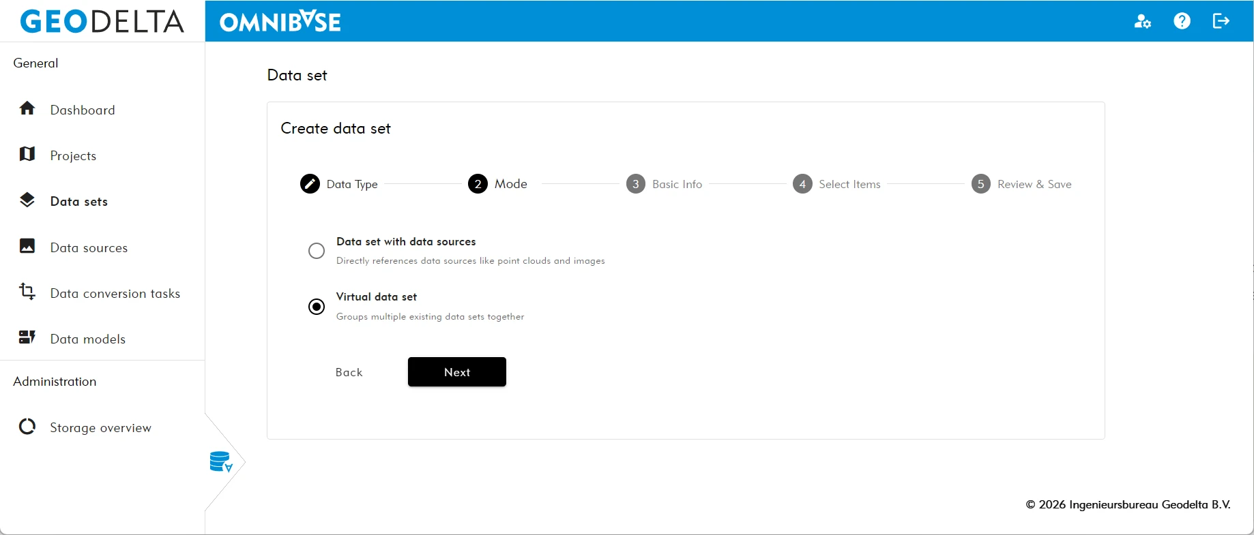Jump to Review & Save step
The image size is (1254, 535).
point(1021,184)
